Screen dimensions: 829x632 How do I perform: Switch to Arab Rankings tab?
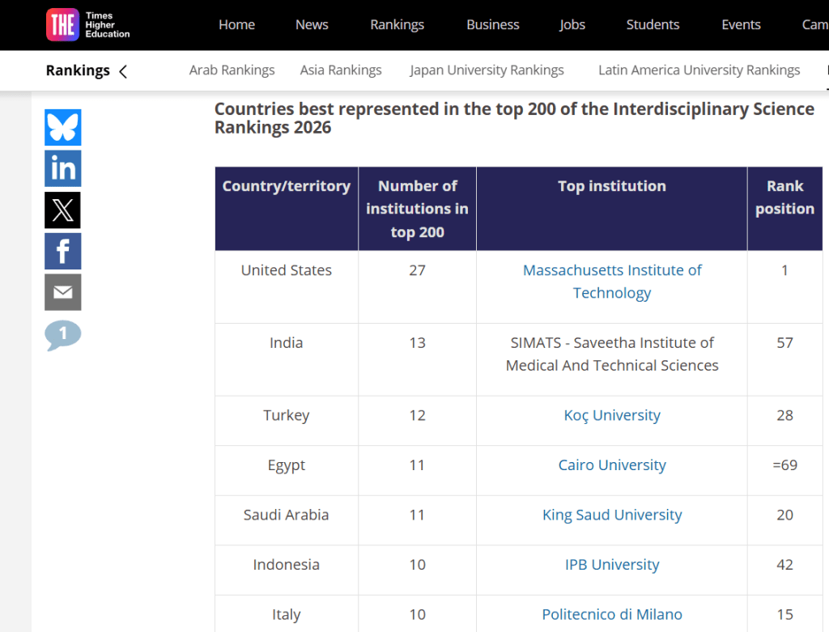232,70
